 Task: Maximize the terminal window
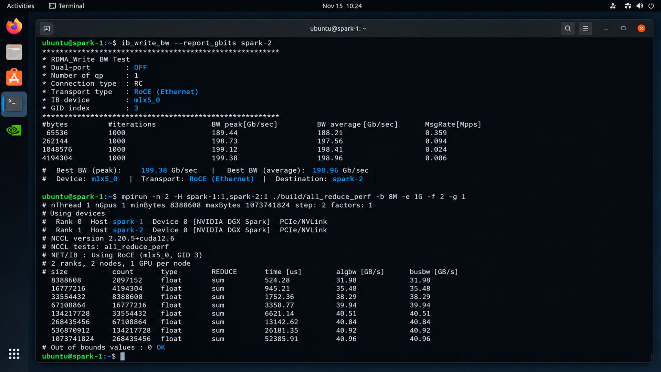coord(623,29)
